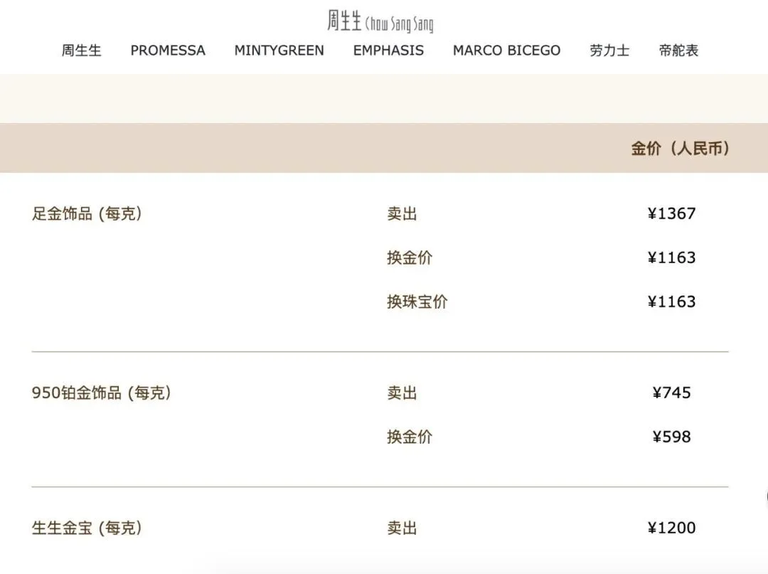The width and height of the screenshot is (768, 574).
Task: Select MARCO BICEGO in the navigation
Action: click(506, 51)
